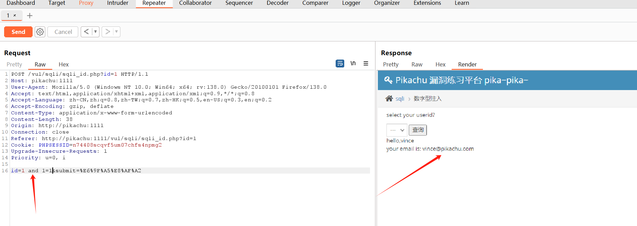Click the Accept-Encoding header line
The width and height of the screenshot is (637, 226).
tap(62, 106)
